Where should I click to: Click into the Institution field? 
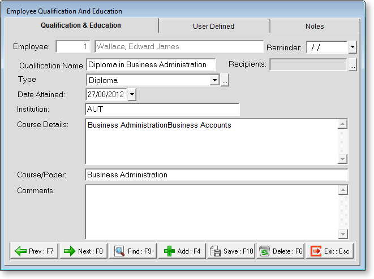[162, 108]
